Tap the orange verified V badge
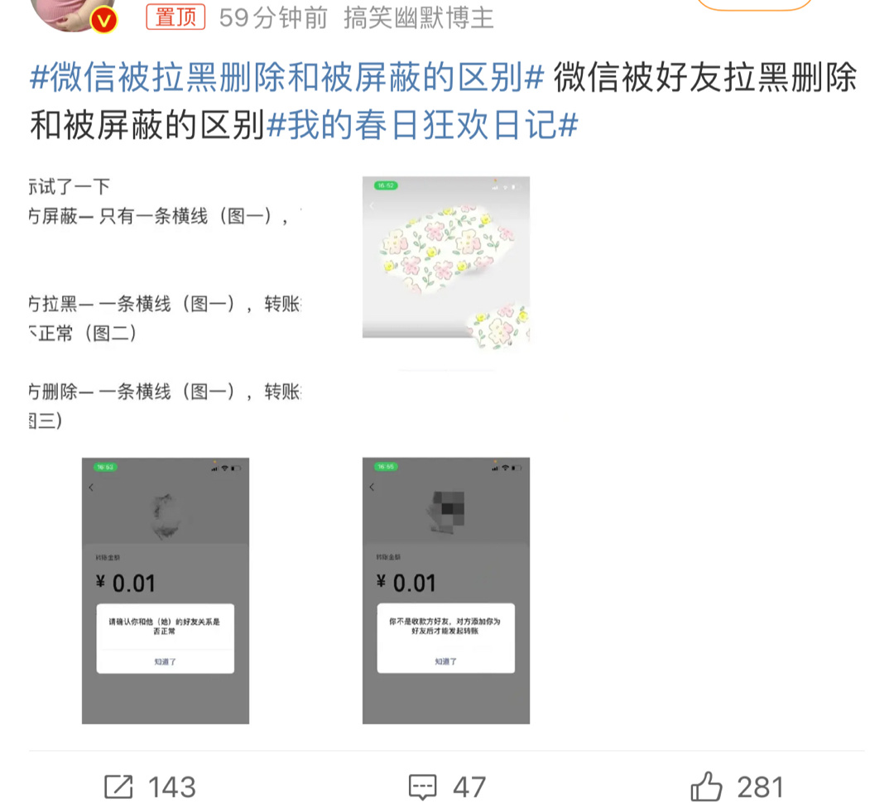The height and width of the screenshot is (803, 894). pyautogui.click(x=103, y=21)
